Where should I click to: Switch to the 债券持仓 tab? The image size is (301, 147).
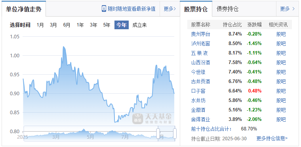(227, 9)
